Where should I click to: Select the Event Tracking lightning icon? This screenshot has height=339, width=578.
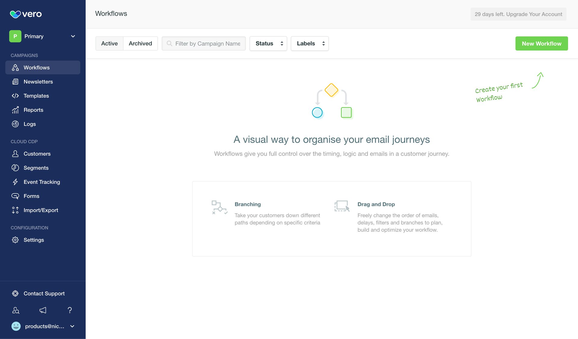pyautogui.click(x=15, y=182)
